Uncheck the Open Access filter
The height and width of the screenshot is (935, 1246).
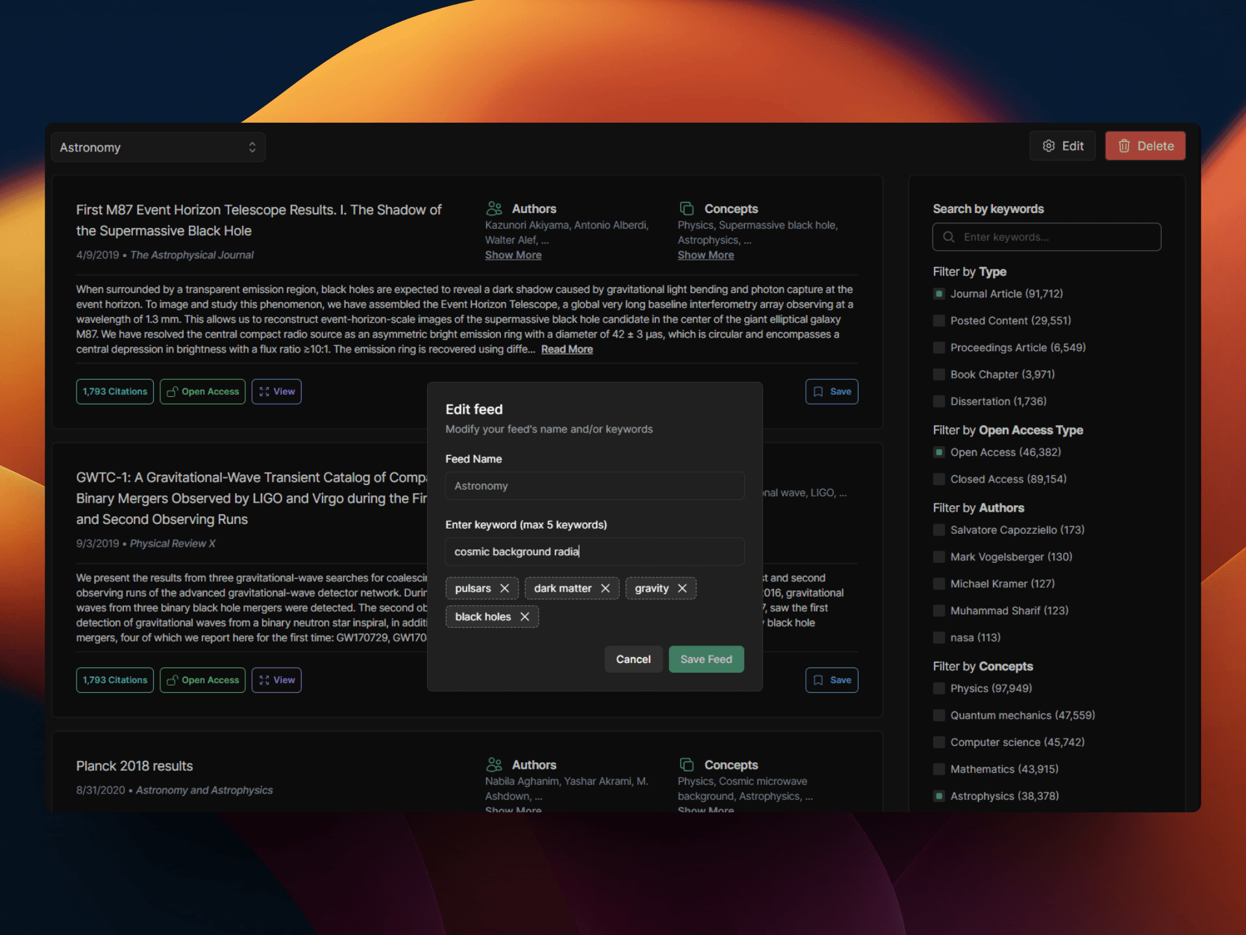(x=939, y=452)
